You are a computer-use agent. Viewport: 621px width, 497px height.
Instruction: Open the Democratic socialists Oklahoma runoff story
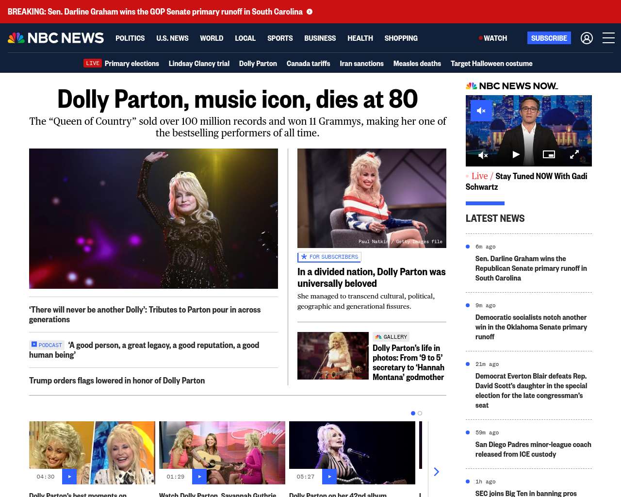point(531,327)
